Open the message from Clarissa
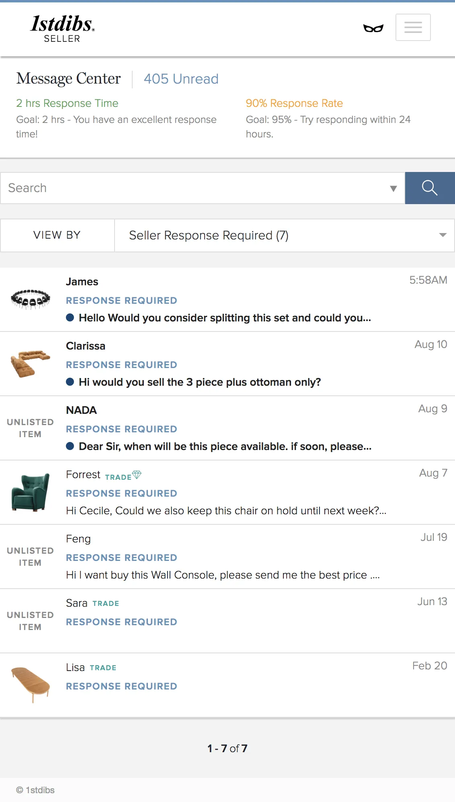Screen dimensions: 455x802 227,364
